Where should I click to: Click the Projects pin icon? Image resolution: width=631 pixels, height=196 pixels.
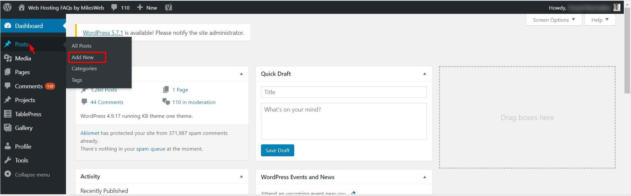8,100
